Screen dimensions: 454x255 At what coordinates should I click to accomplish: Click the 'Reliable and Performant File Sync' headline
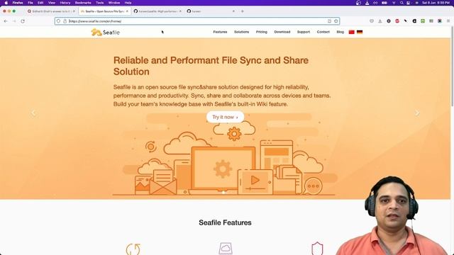[x=211, y=66]
